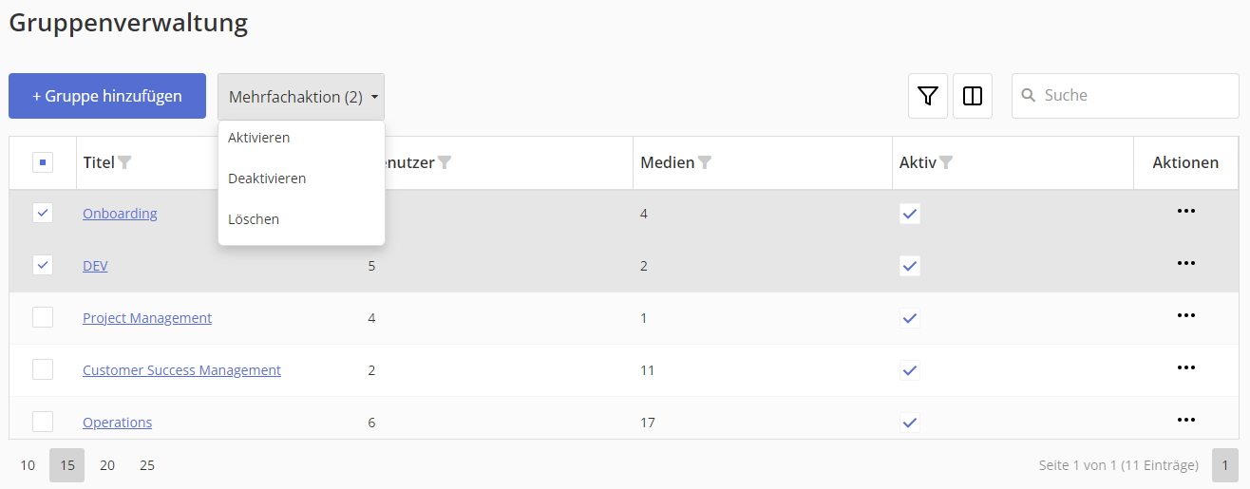Select Löschen in the bulk menu

(x=254, y=219)
